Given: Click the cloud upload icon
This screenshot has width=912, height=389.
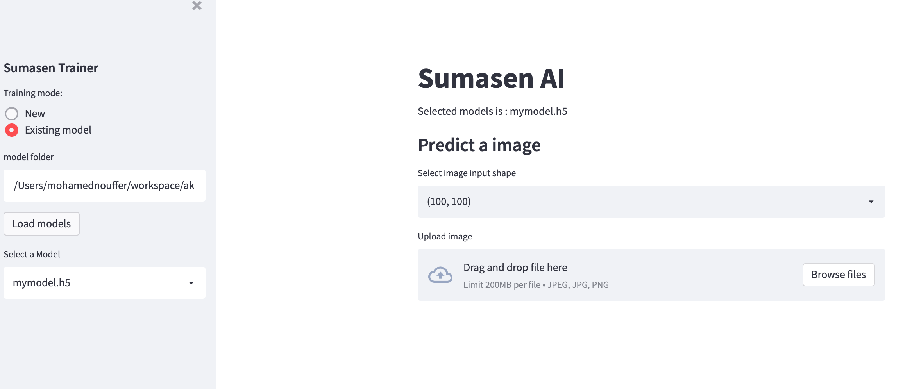Looking at the screenshot, I should click(440, 275).
